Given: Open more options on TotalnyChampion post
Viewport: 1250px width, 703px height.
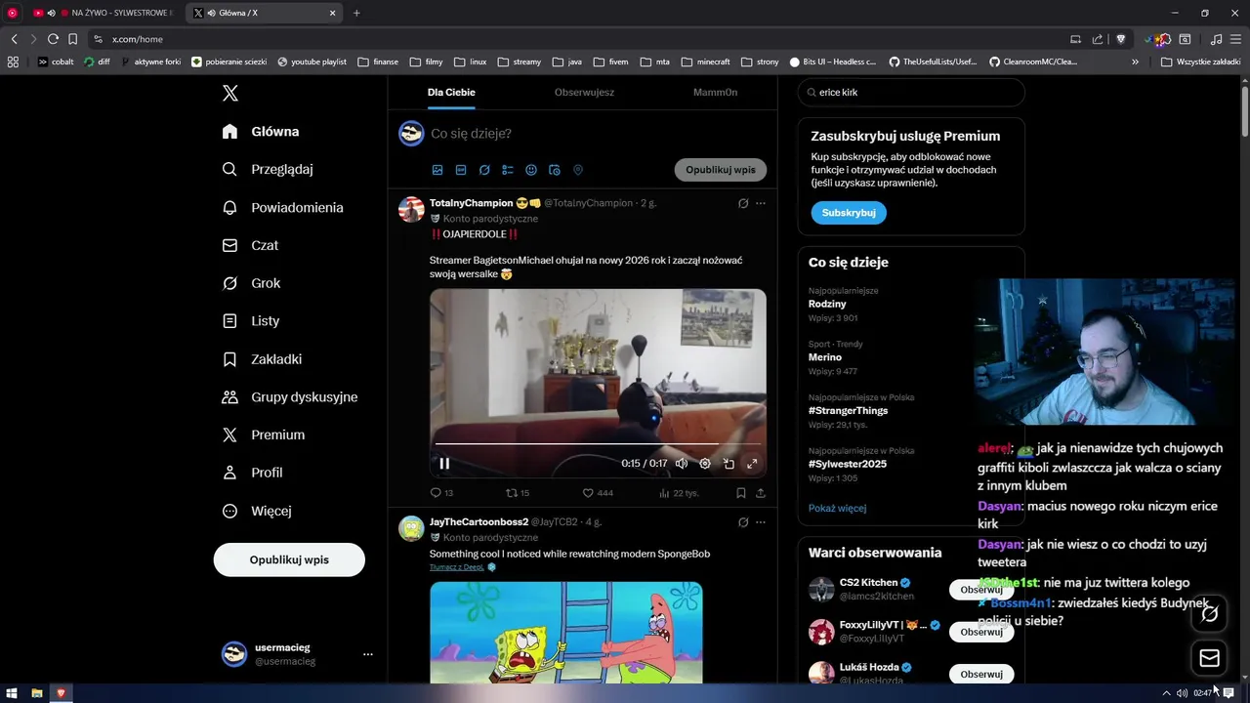Looking at the screenshot, I should pyautogui.click(x=761, y=203).
